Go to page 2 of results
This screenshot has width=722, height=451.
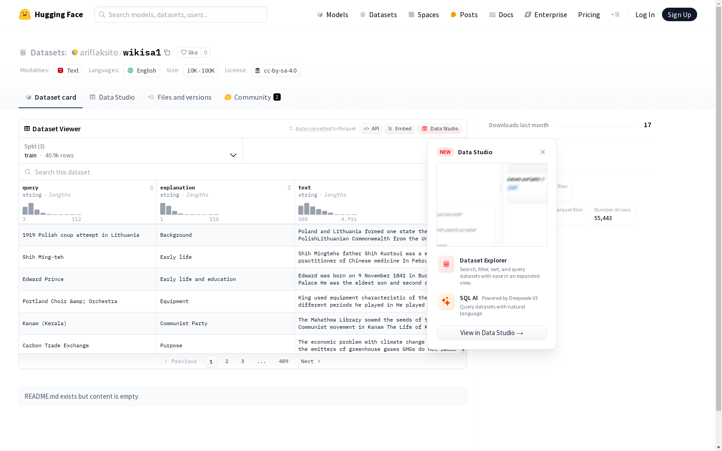coord(227,361)
